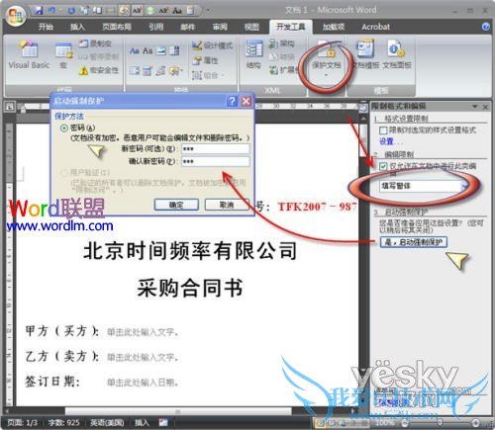Switch to 页面布局 tab
The width and height of the screenshot is (495, 430).
tap(116, 27)
